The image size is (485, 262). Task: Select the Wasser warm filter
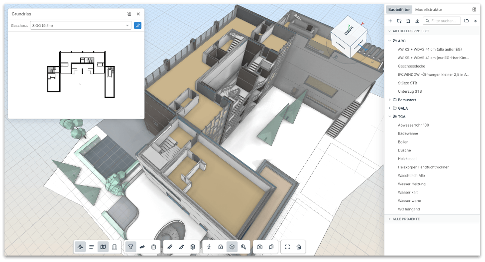click(x=409, y=200)
